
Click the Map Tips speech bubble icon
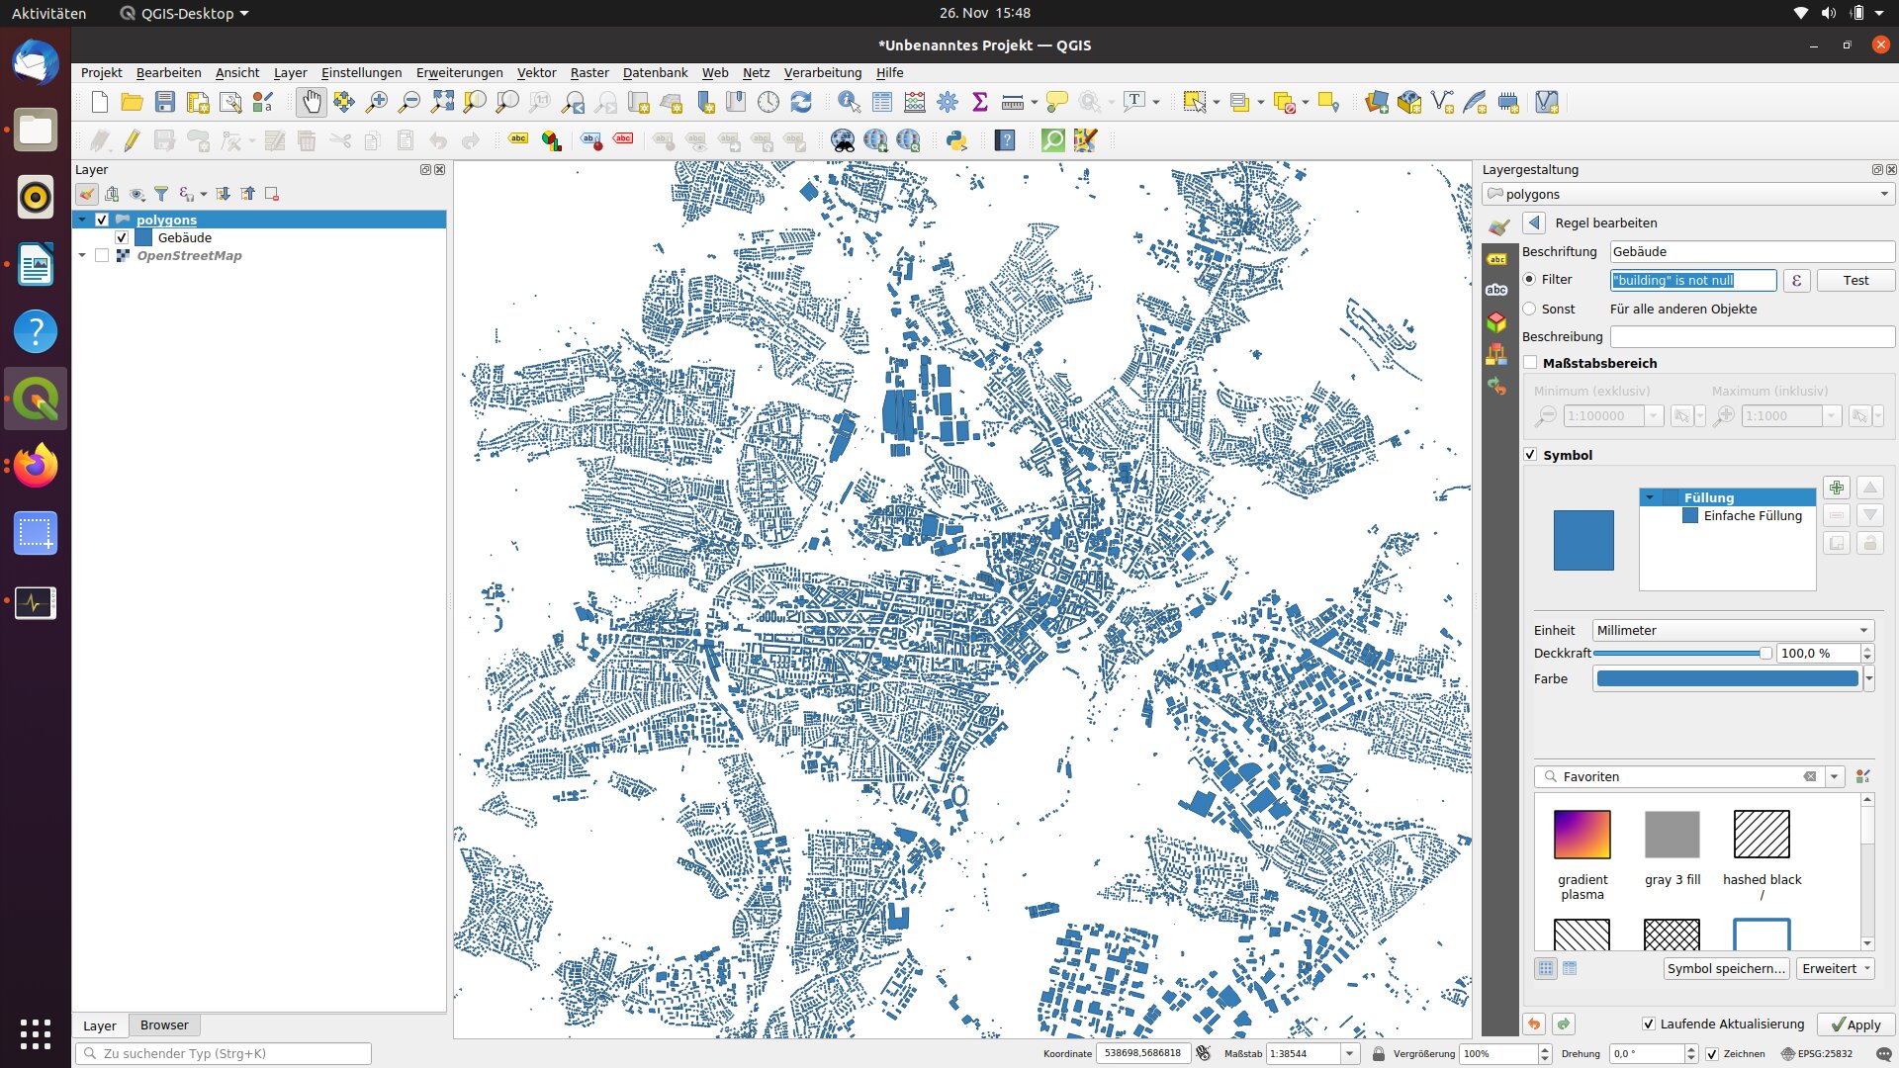click(x=1057, y=102)
